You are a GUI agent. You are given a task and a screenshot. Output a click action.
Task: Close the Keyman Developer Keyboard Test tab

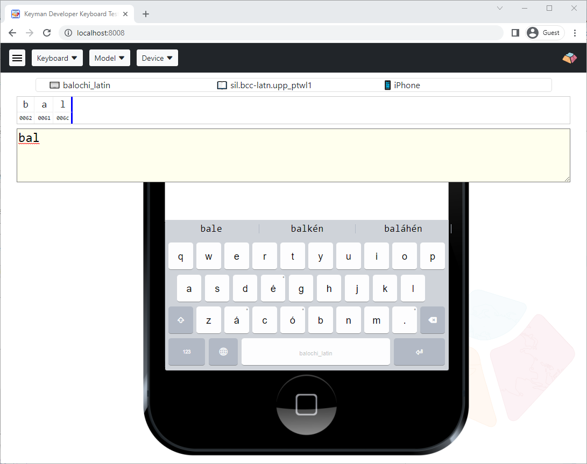tap(125, 14)
